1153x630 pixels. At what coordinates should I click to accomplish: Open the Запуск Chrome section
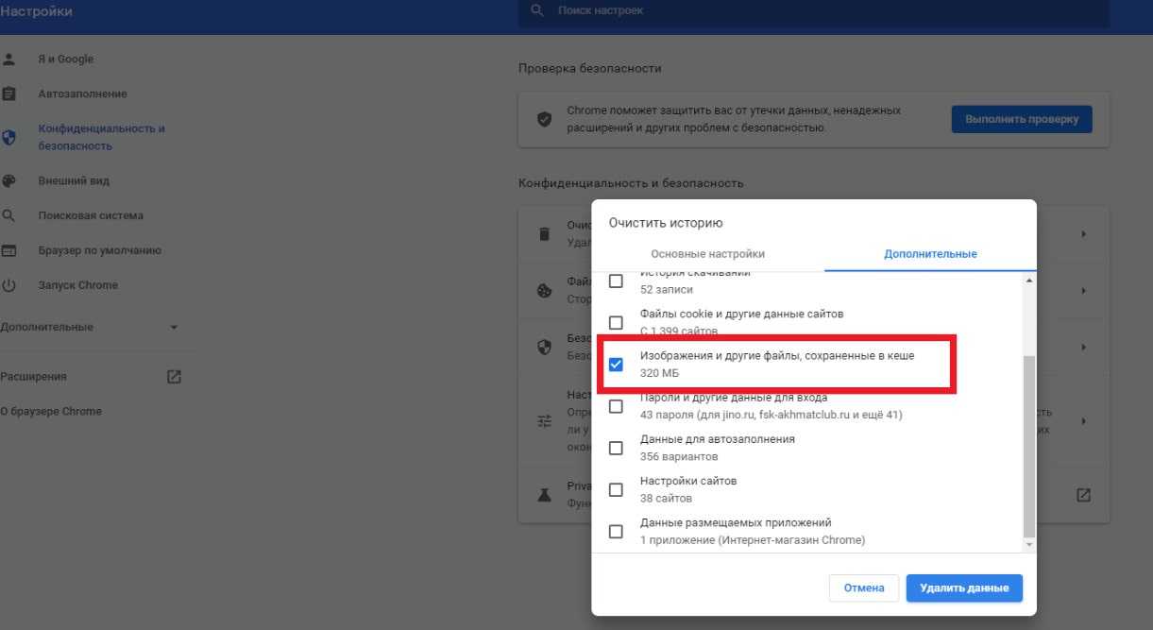pos(78,285)
